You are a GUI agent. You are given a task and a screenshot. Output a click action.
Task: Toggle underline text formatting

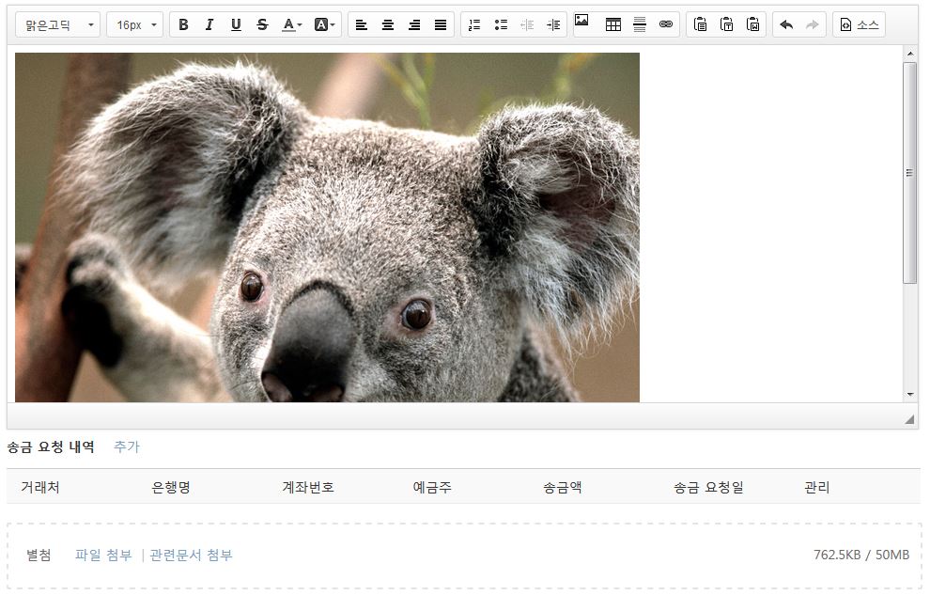[x=236, y=25]
